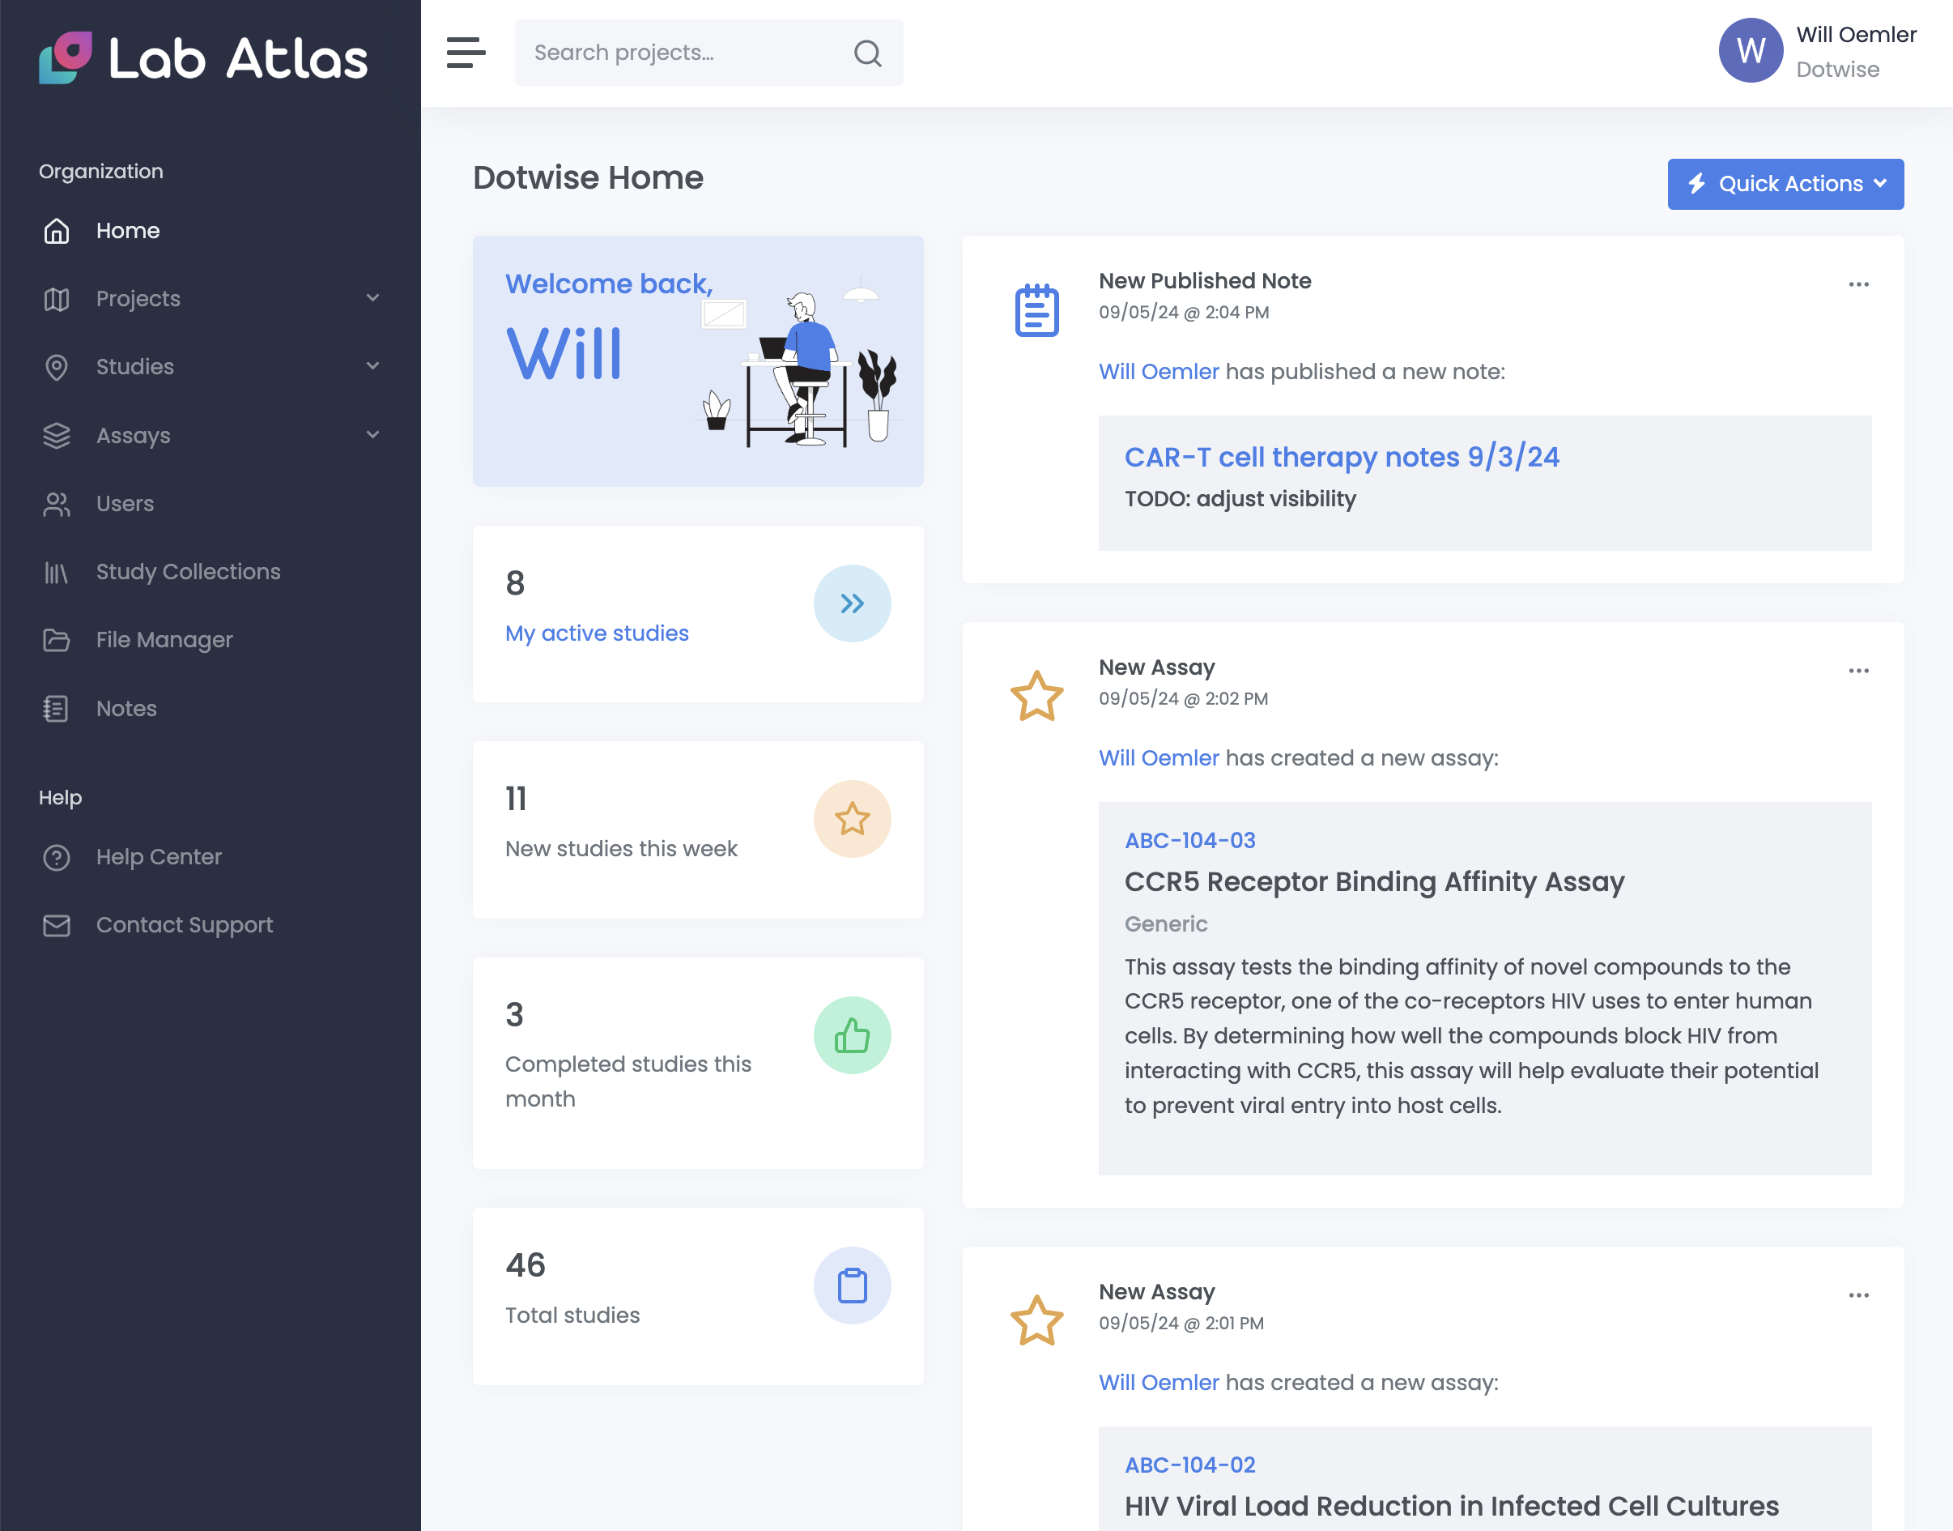
Task: Open the New Published Note options menu
Action: click(x=1859, y=284)
